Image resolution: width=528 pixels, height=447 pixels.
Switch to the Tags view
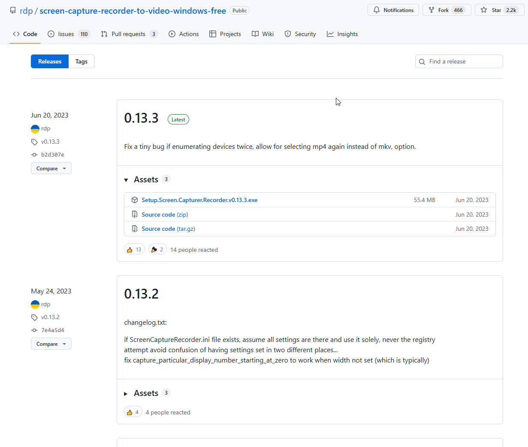pos(81,61)
